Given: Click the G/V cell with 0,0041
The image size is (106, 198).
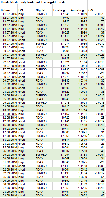Looking at the screenshot, I should (97, 155).
